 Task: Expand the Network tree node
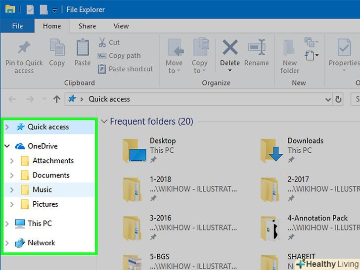tap(7, 243)
